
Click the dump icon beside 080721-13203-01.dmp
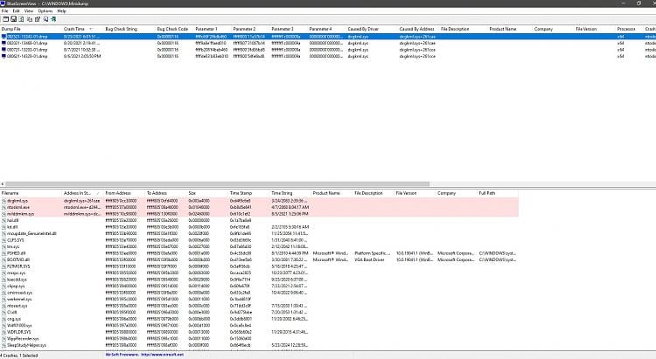(3, 49)
